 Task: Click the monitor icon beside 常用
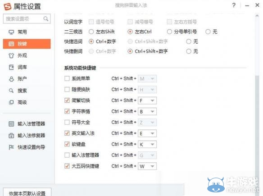pyautogui.click(x=11, y=32)
